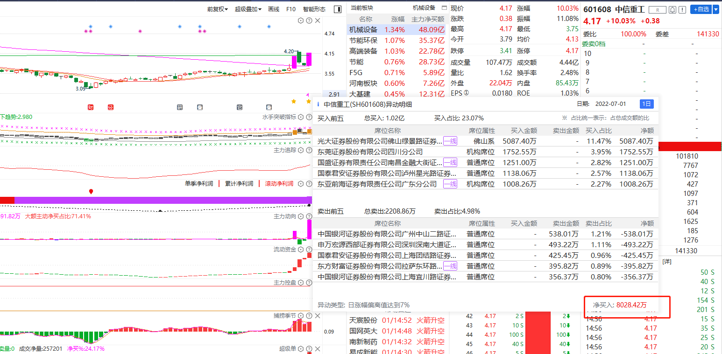Click the EPS info circle icon
This screenshot has height=354, width=722.
[x=466, y=93]
